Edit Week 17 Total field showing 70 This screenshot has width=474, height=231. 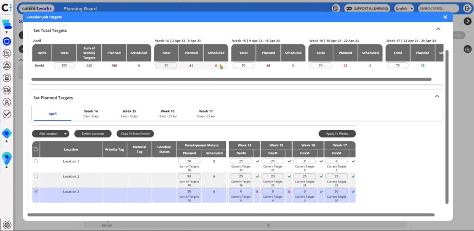(x=398, y=66)
